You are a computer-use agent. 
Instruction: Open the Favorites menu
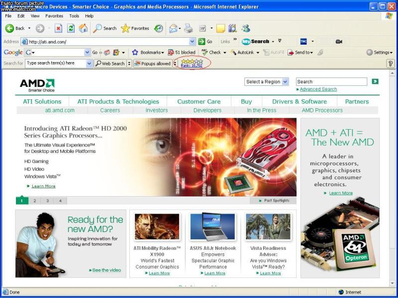tap(54, 16)
